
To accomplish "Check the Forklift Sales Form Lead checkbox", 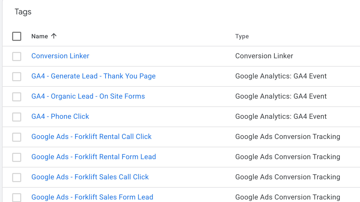I will click(17, 197).
